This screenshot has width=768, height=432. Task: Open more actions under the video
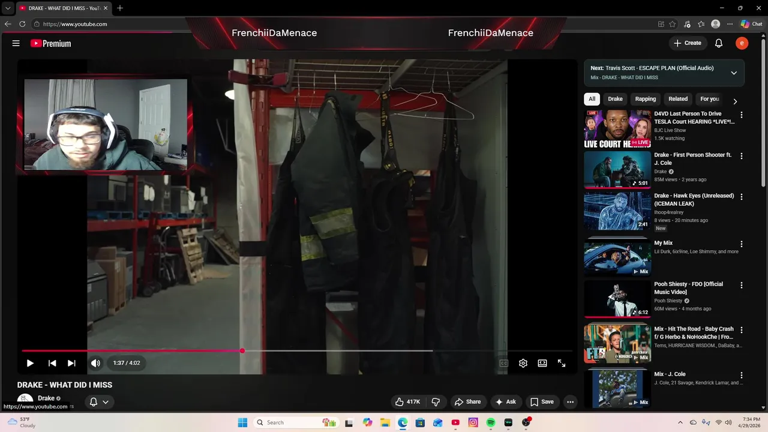click(571, 402)
